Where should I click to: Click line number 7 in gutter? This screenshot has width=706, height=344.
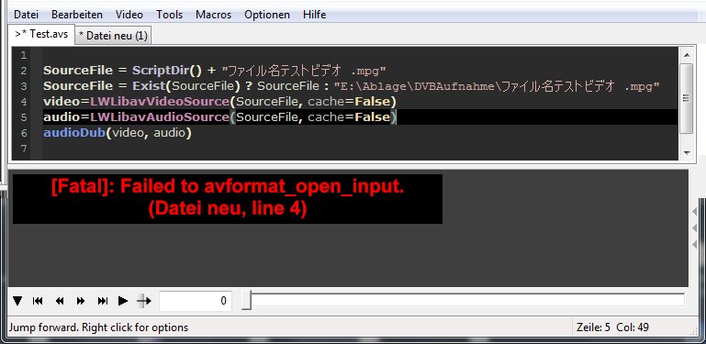(x=24, y=149)
